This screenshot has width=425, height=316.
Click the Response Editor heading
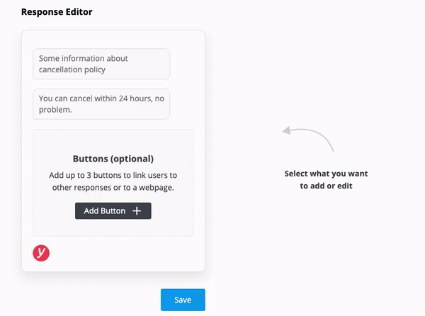[57, 12]
